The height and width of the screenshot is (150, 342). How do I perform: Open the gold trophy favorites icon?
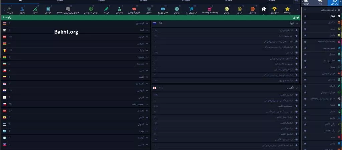point(275,9)
